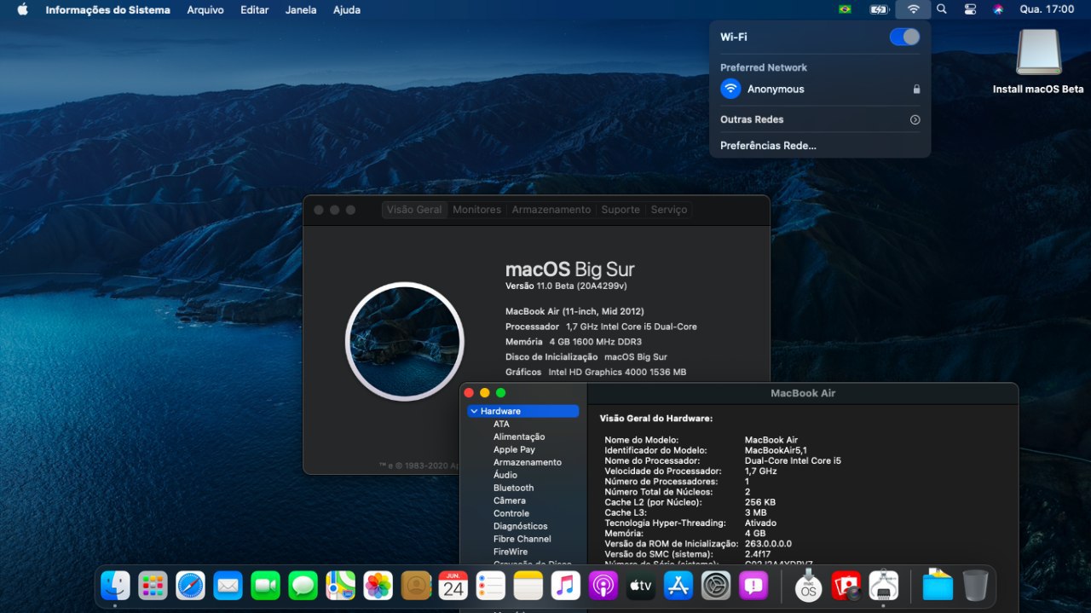This screenshot has height=613, width=1091.
Task: Click the MacBookAir5,1 model identifier value
Action: (776, 450)
